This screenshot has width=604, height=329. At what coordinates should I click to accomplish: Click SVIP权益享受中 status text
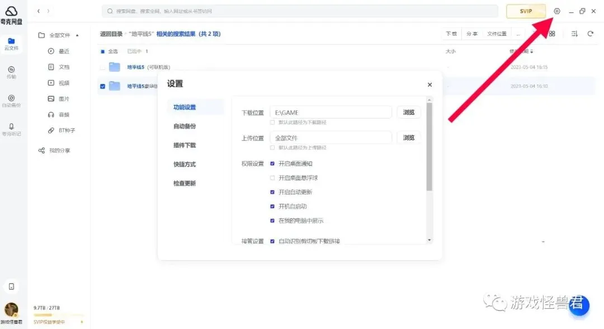click(x=49, y=322)
